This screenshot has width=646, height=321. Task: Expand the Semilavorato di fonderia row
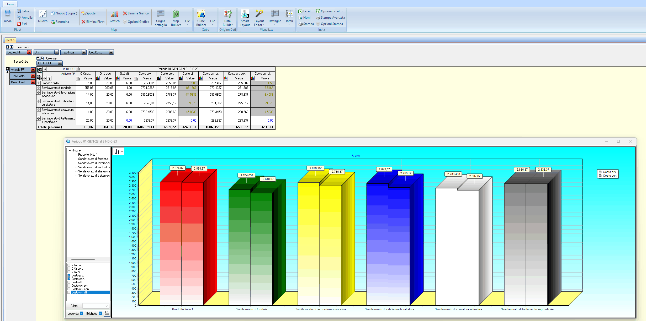(x=39, y=88)
